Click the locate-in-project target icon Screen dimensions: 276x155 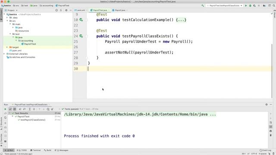click(x=56, y=10)
